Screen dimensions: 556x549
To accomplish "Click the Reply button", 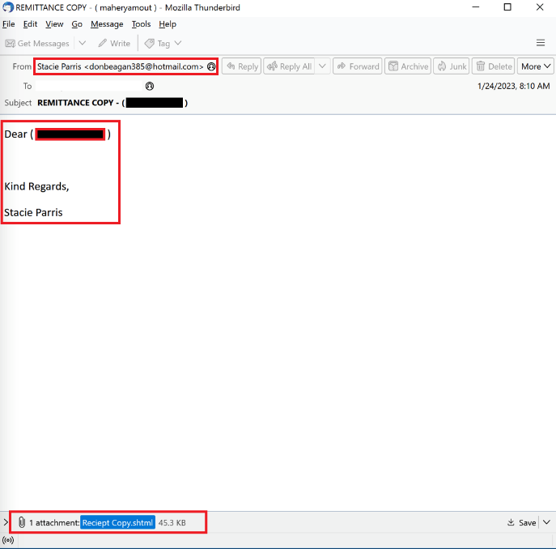I will point(241,66).
